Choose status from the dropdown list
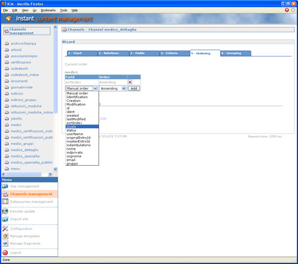 82,131
